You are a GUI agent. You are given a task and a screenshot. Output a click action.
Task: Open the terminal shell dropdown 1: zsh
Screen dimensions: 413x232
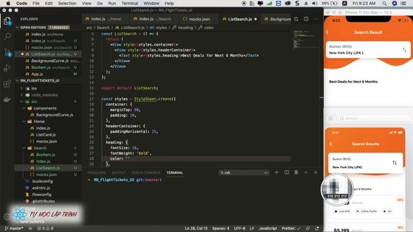(244, 173)
